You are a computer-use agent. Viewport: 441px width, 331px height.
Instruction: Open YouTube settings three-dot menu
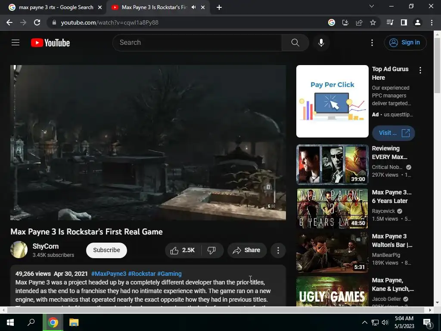click(372, 43)
